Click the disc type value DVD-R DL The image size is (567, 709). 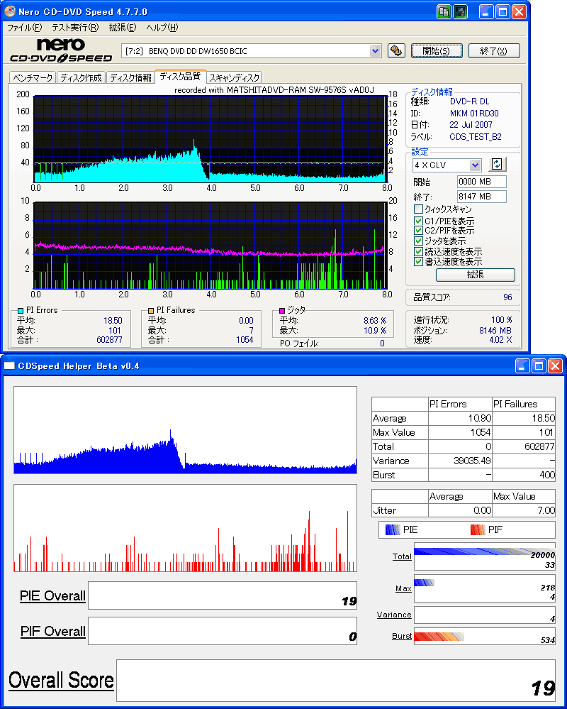[469, 101]
